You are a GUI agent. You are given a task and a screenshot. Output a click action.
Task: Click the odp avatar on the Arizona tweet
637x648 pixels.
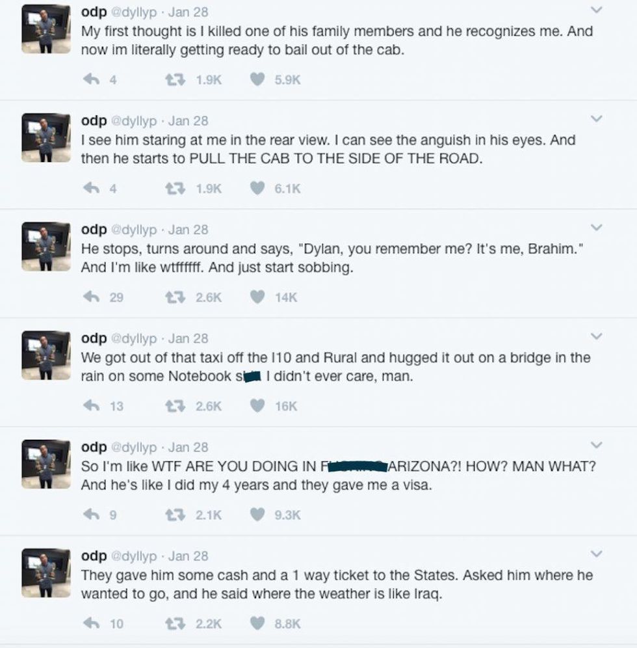coord(45,462)
